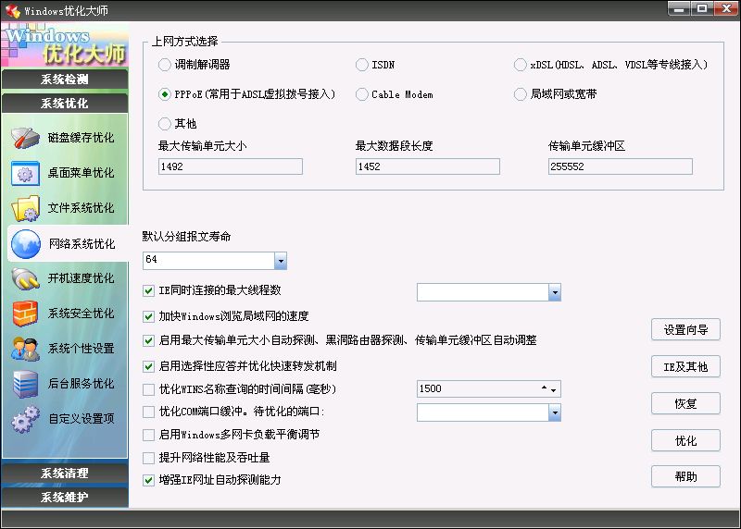The height and width of the screenshot is (529, 741).
Task: Minimize the Windows优化大师 window
Action: 679,8
